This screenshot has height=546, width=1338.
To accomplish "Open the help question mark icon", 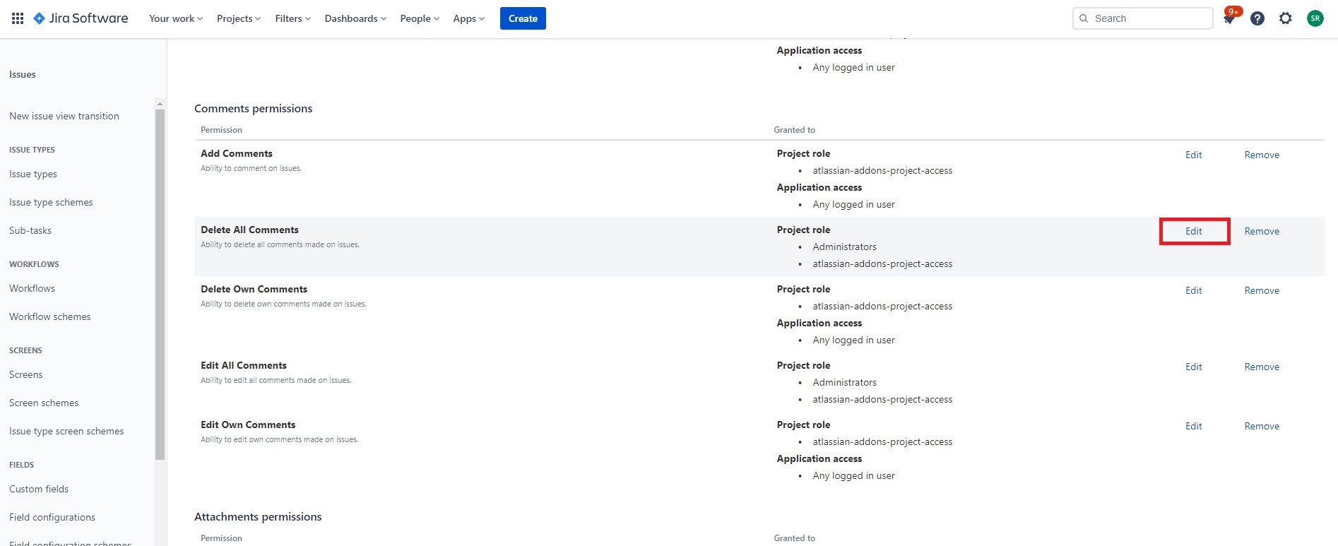I will [1257, 18].
